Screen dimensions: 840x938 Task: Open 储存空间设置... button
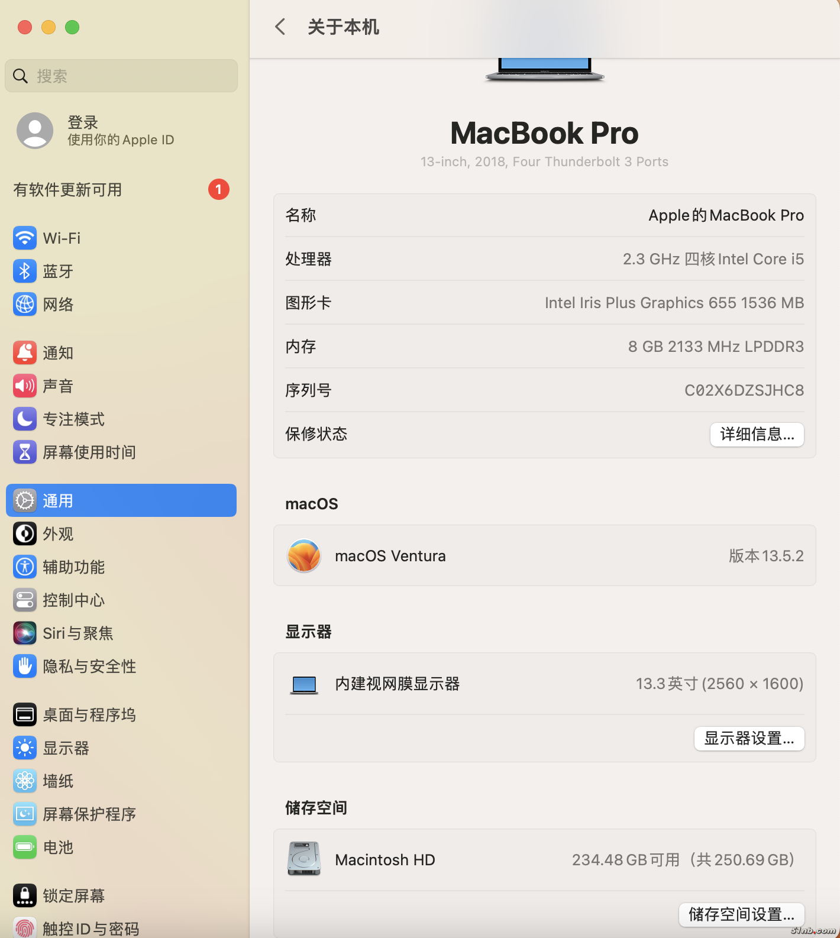pyautogui.click(x=741, y=914)
